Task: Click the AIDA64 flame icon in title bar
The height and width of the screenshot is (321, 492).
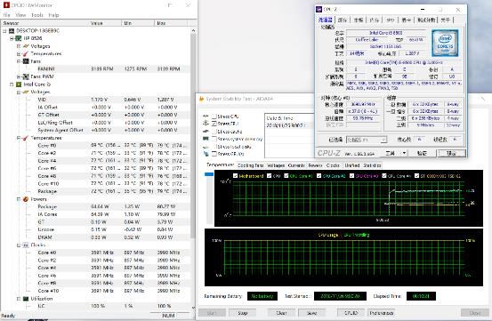Action: [x=202, y=99]
